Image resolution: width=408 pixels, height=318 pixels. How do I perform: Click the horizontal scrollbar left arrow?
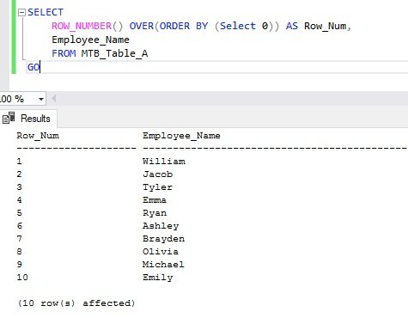(53, 99)
